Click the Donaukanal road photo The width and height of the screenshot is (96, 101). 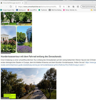(29, 84)
